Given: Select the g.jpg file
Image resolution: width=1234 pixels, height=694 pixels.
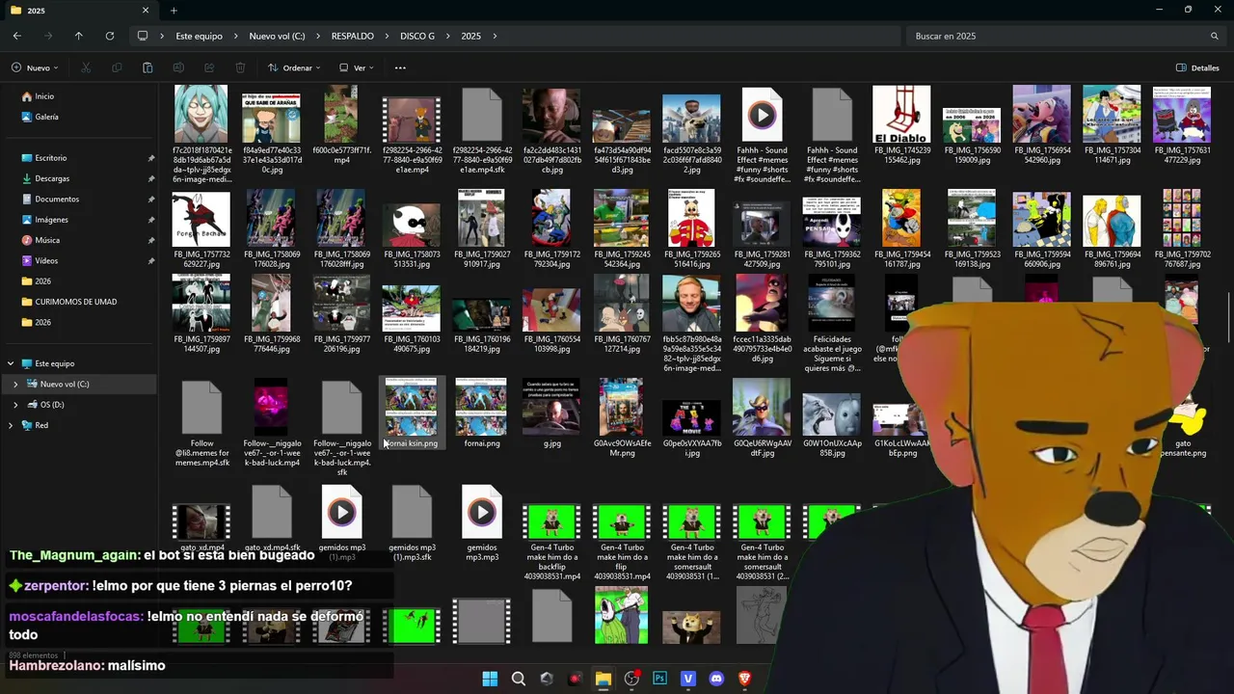Looking at the screenshot, I should (551, 413).
